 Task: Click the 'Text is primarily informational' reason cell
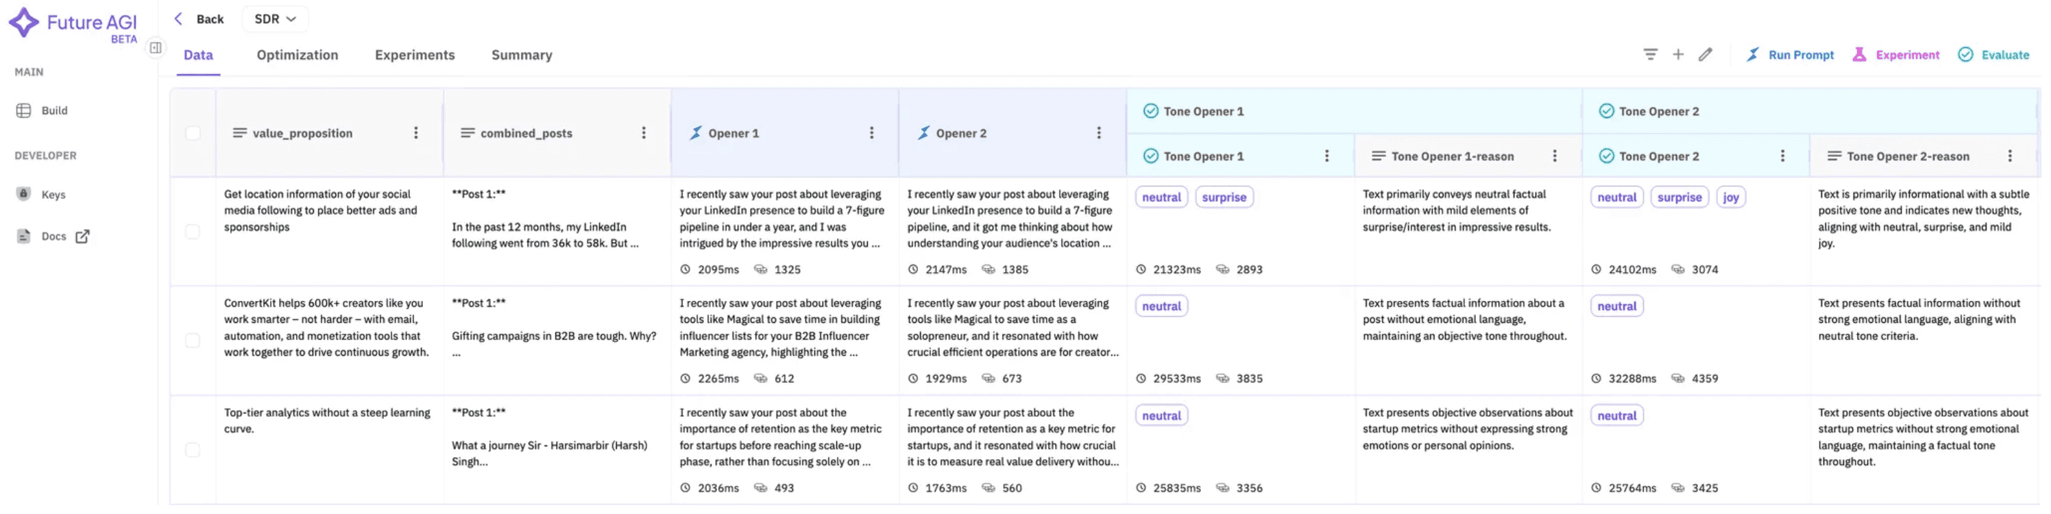point(1924,232)
